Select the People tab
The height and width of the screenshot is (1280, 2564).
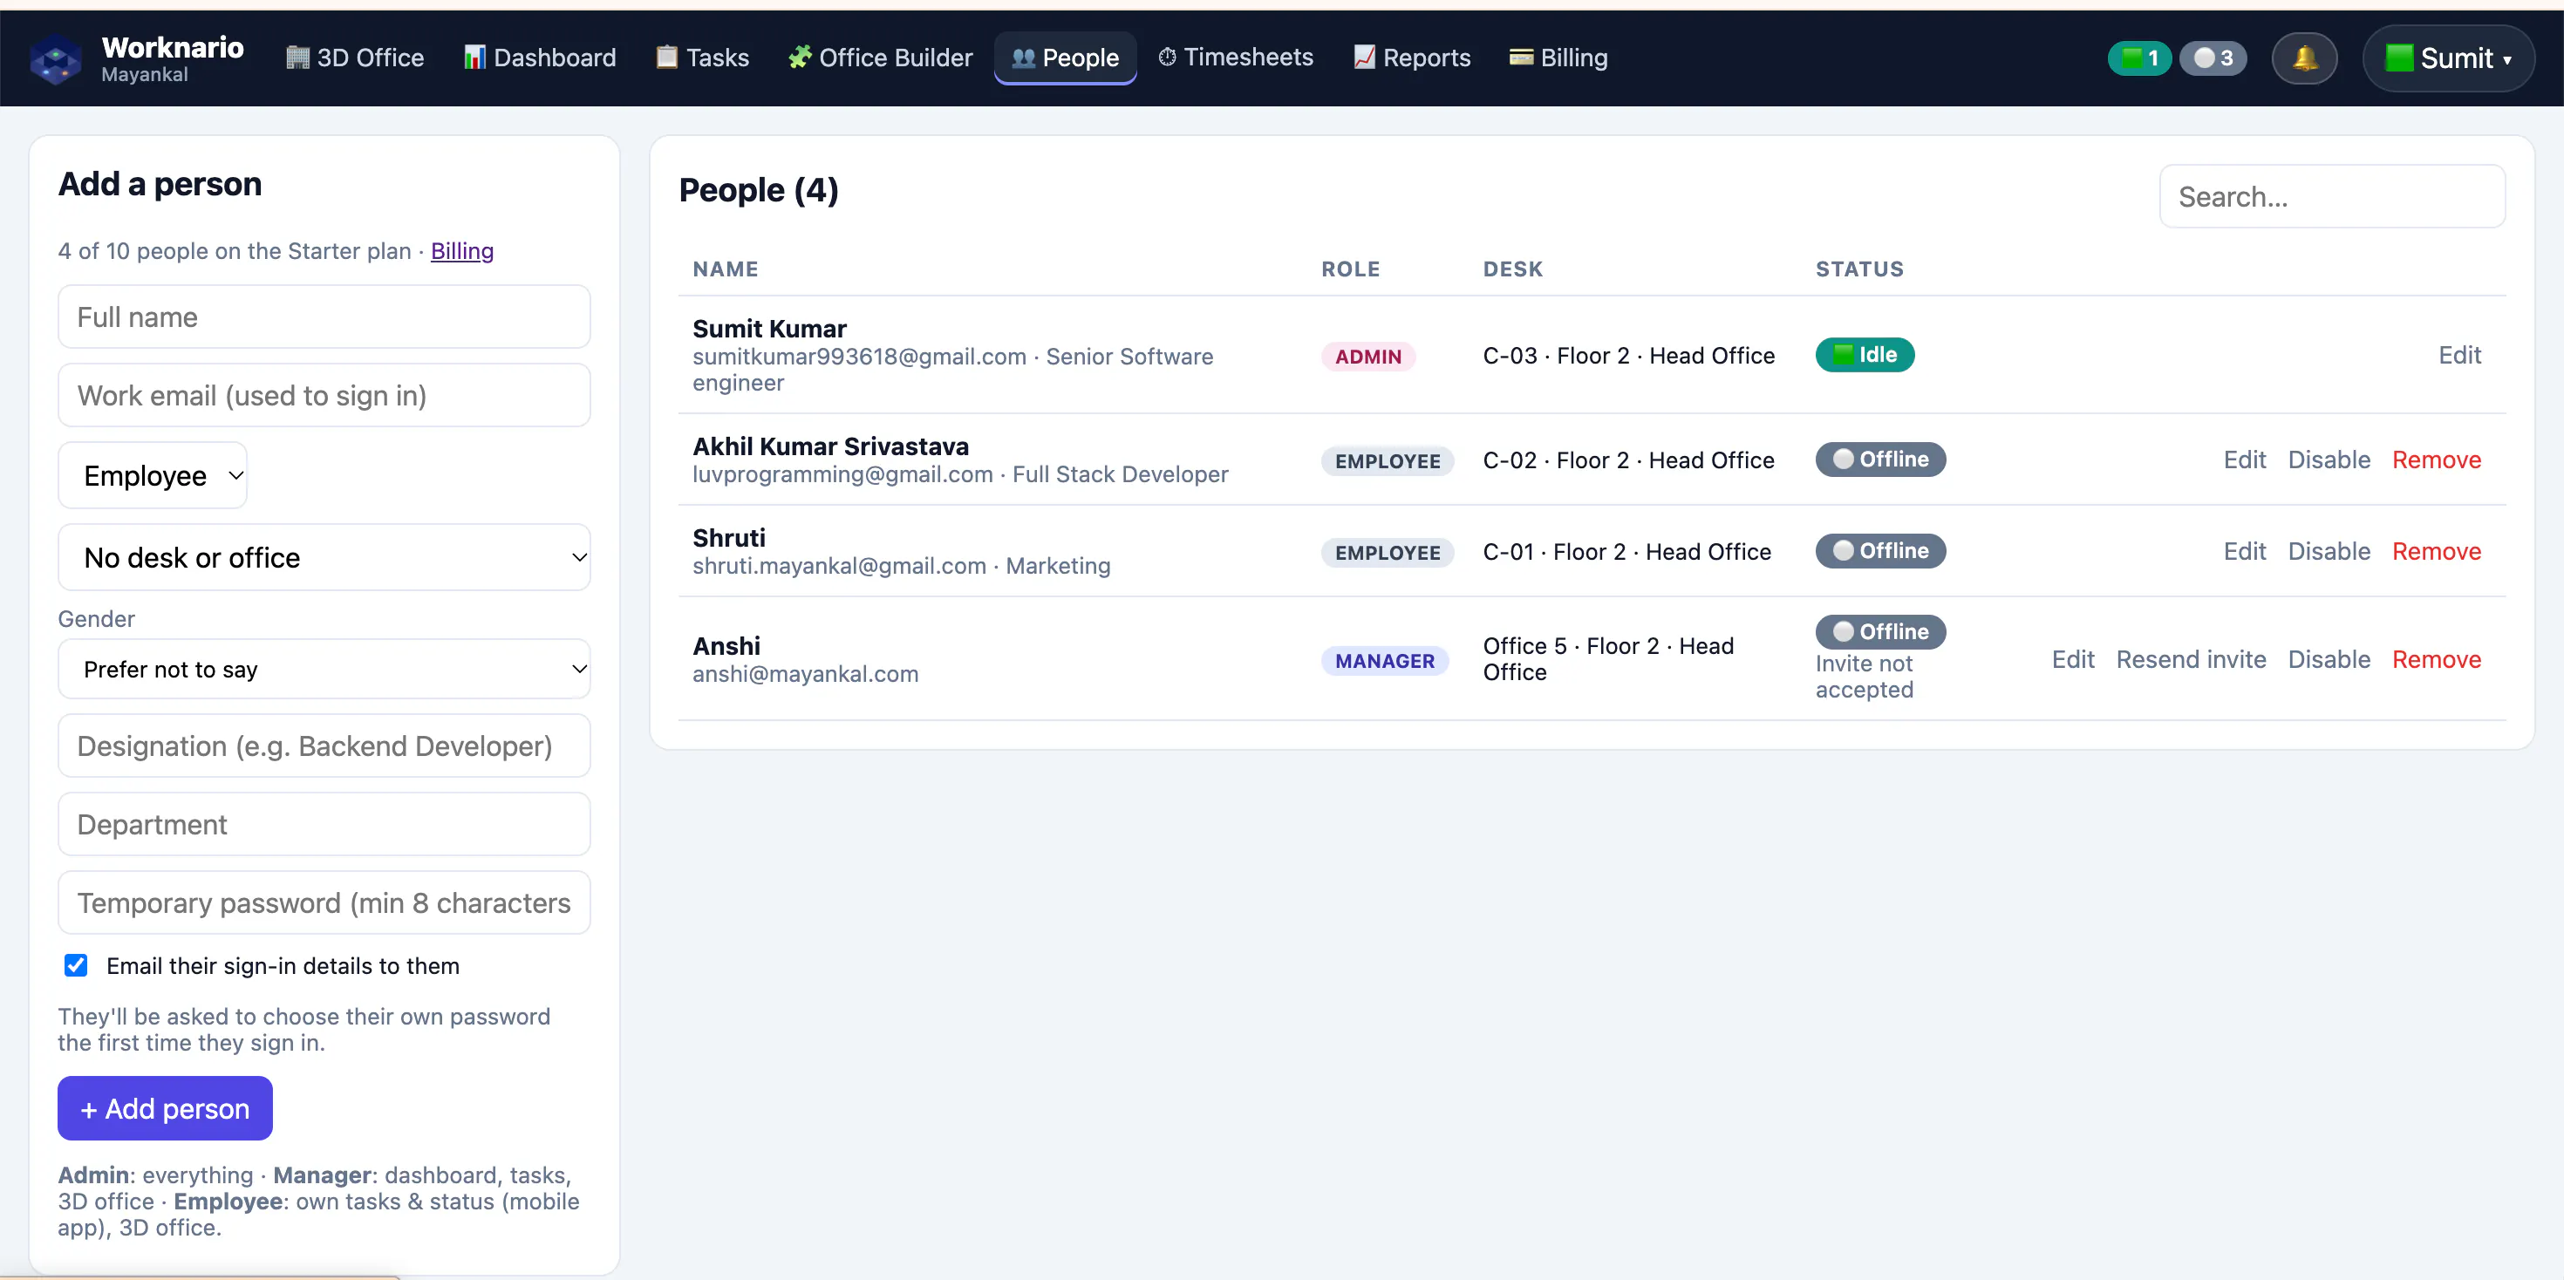pyautogui.click(x=1065, y=58)
